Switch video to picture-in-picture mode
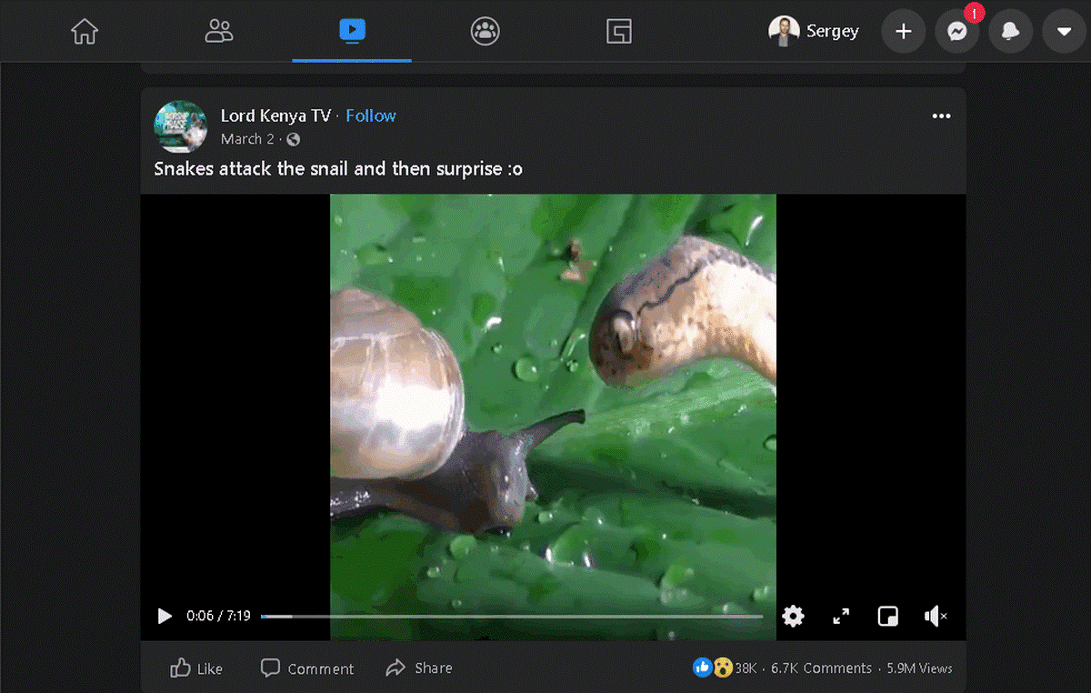 (x=887, y=617)
